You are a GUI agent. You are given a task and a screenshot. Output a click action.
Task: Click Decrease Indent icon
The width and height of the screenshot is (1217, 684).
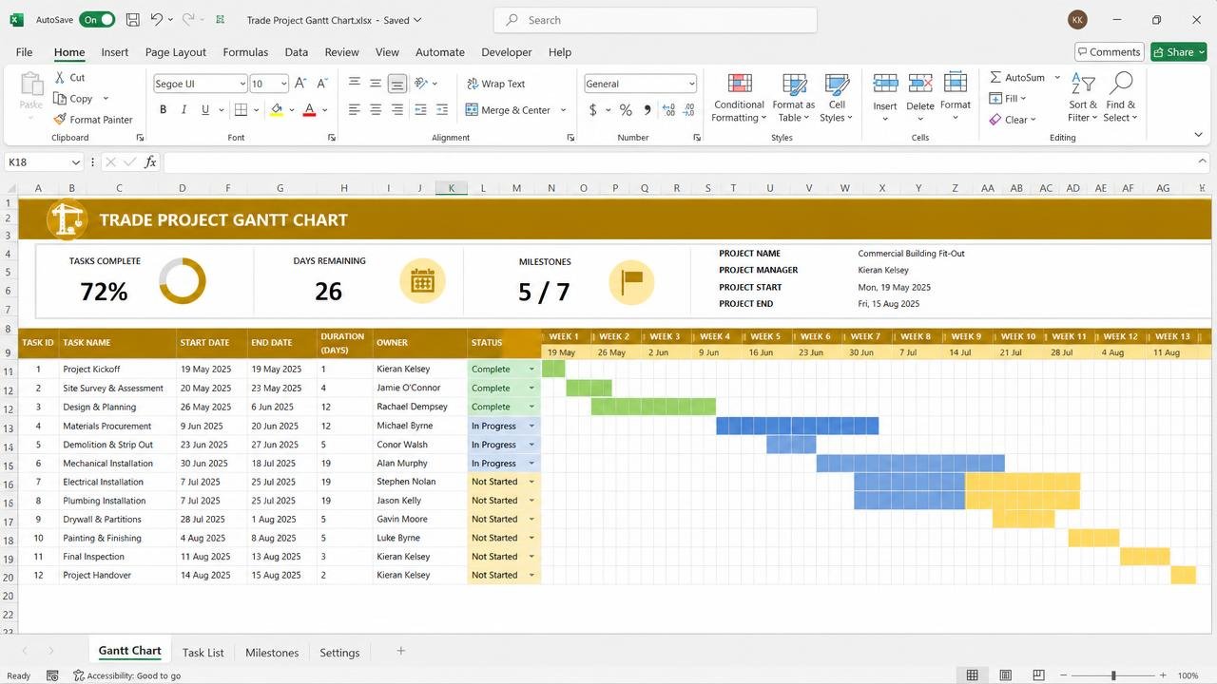tap(421, 110)
